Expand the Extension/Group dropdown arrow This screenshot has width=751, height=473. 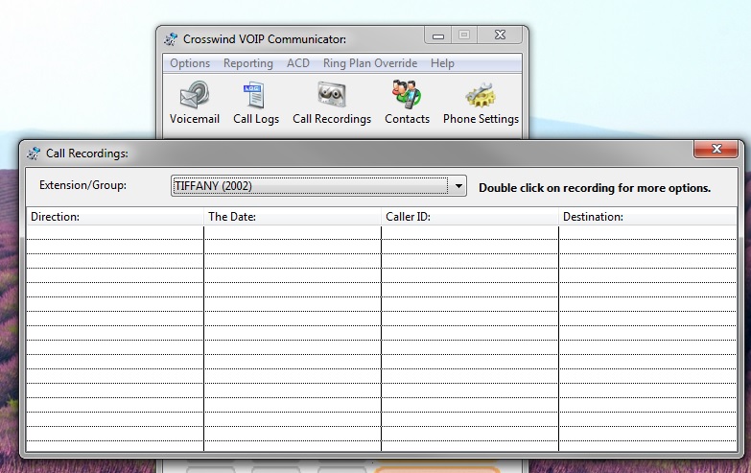(458, 186)
